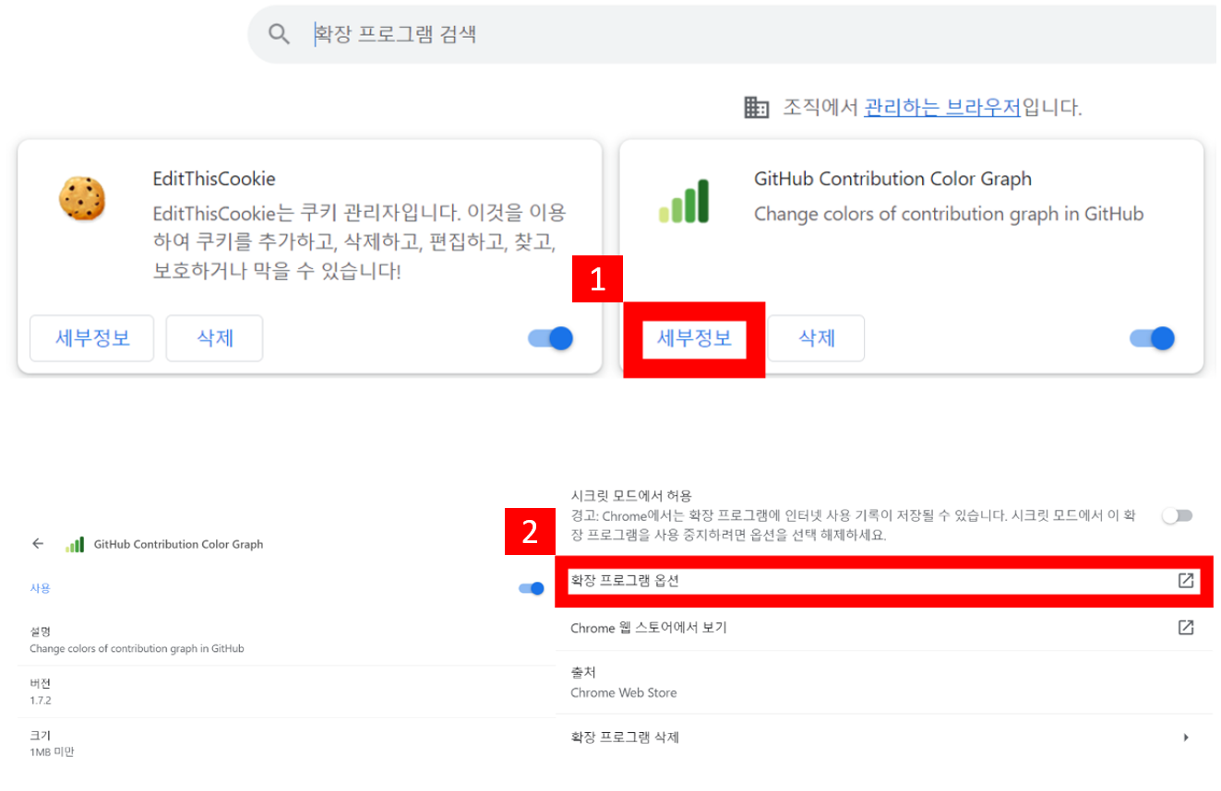Screen dimensions: 1221x791
Task: Click the size value 1MB 미만
Action: pos(52,752)
